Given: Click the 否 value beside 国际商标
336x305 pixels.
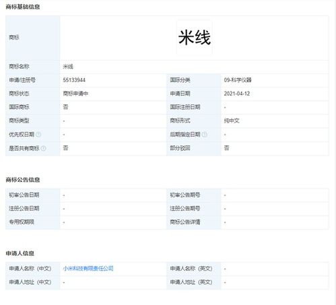Looking at the screenshot, I should tap(65, 107).
